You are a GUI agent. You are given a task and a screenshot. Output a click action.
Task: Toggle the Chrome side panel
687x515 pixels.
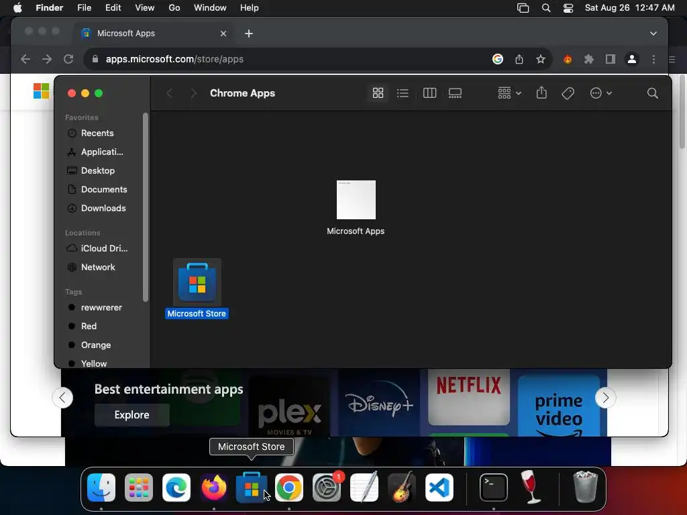(611, 59)
